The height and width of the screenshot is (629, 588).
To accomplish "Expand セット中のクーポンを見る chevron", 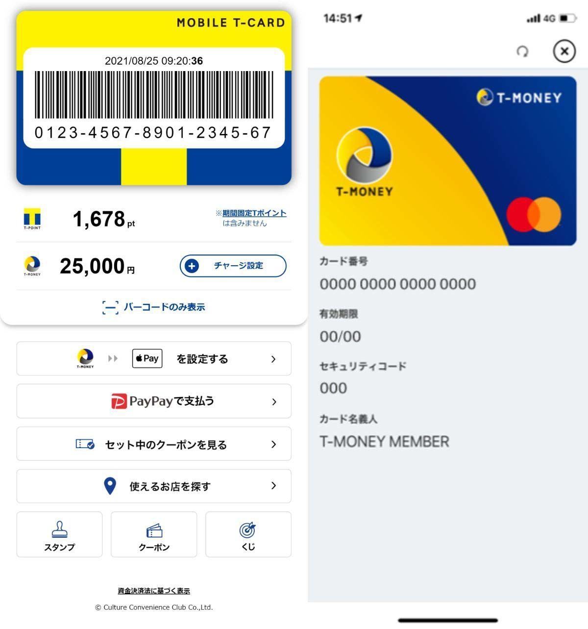I will pos(273,444).
